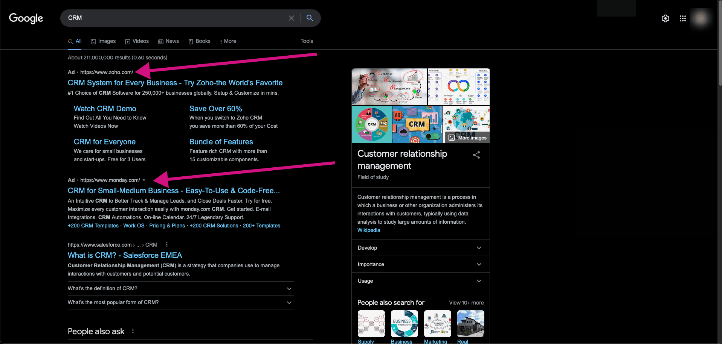Open the three-dot menu beside the salesforce.com result
Image resolution: width=722 pixels, height=344 pixels.
coord(167,244)
